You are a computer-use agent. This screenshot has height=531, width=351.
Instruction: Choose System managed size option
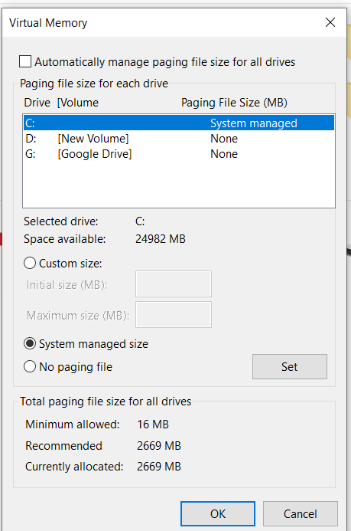pos(30,344)
